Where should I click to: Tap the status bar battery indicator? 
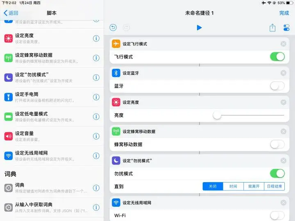[289, 3]
